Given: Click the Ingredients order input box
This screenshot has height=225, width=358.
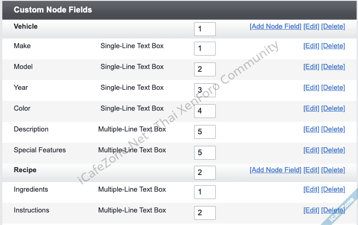Looking at the screenshot, I should (x=205, y=192).
